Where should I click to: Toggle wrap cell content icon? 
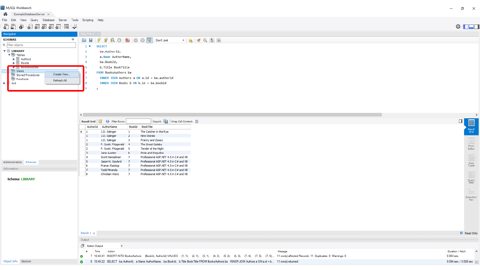197,121
